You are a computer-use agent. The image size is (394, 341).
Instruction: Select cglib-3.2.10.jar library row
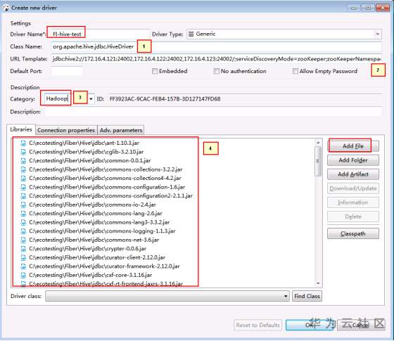[x=86, y=152]
